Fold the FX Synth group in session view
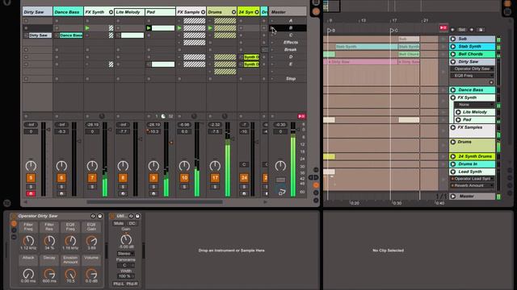 point(111,12)
